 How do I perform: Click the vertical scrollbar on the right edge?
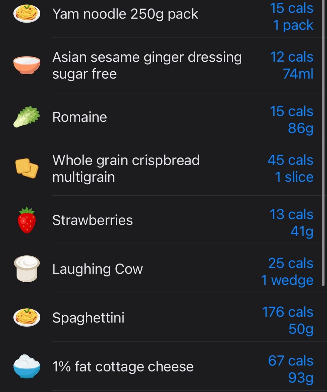(x=323, y=142)
